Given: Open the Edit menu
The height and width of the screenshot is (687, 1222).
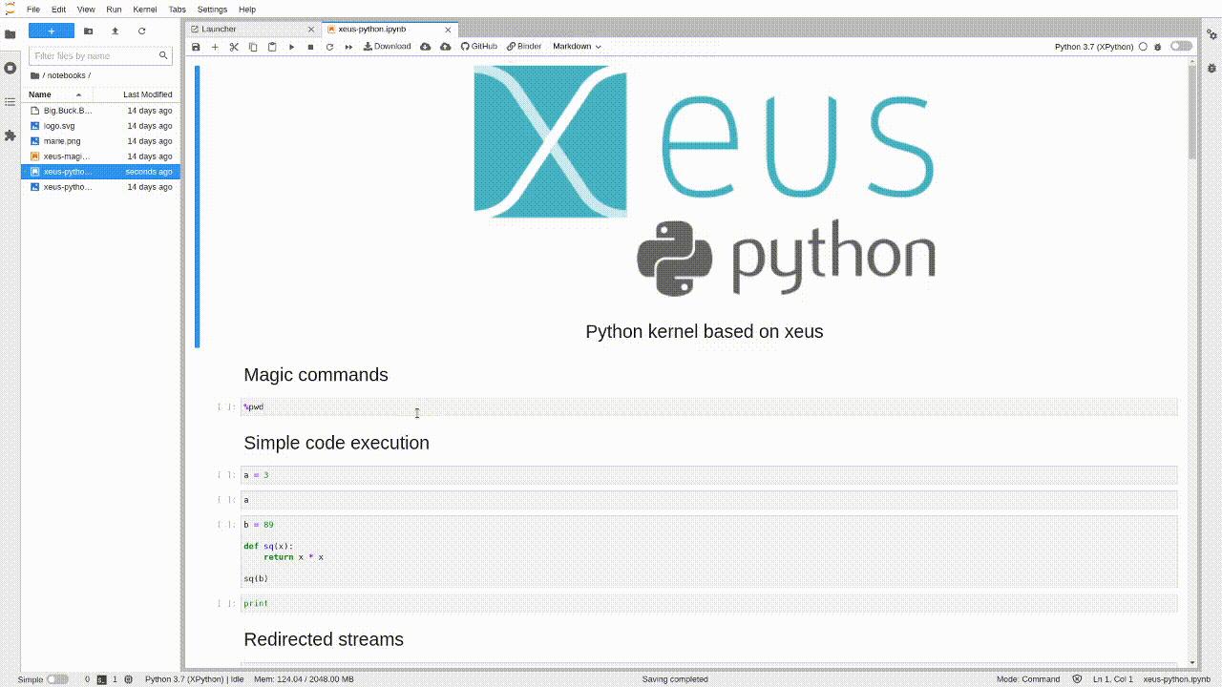Looking at the screenshot, I should click(x=58, y=10).
